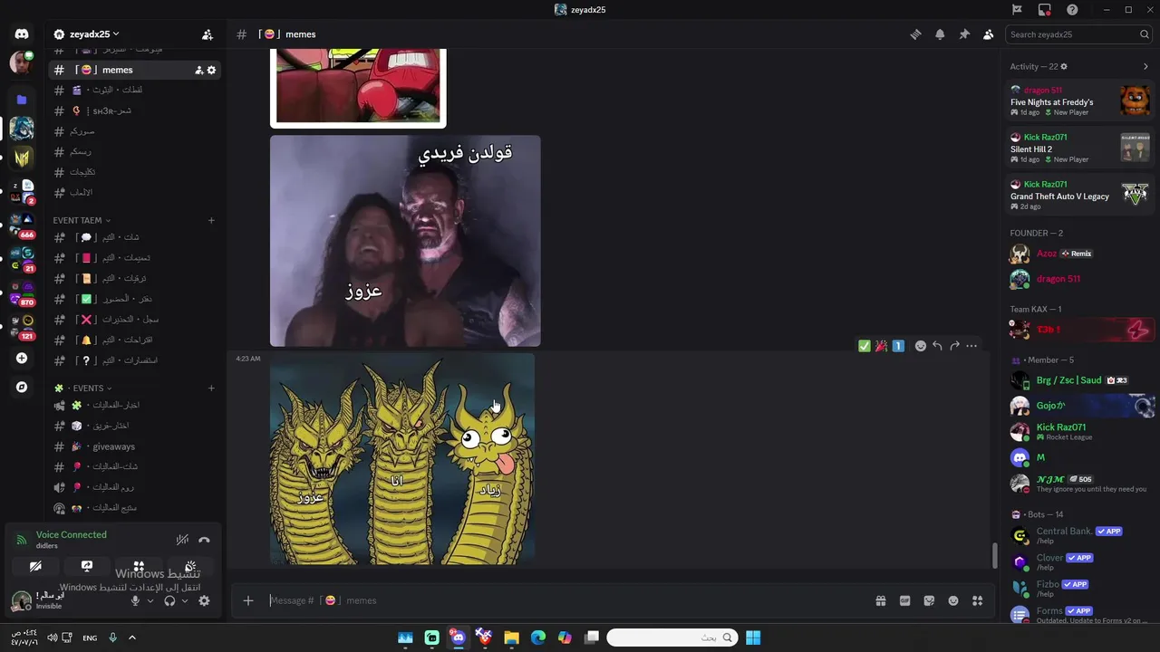Open the giveaways channel
The image size is (1160, 652).
(135, 446)
